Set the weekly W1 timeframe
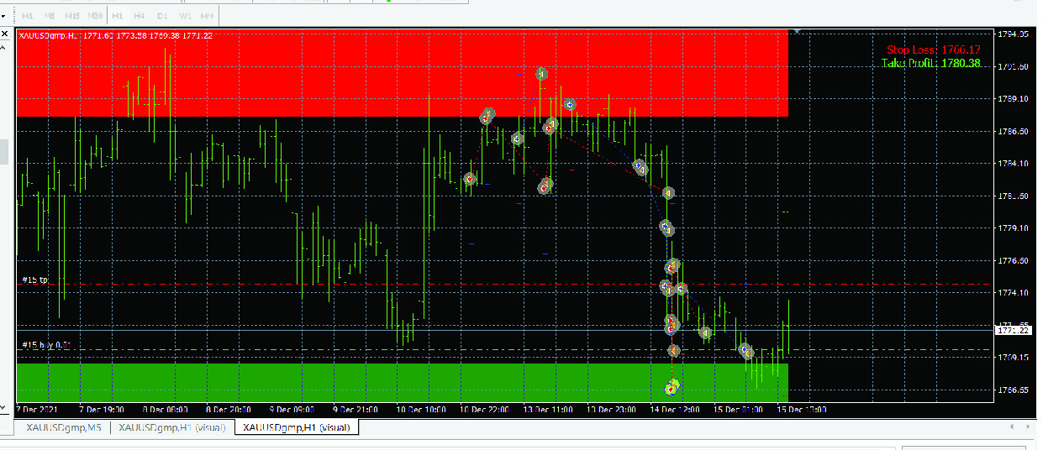 pos(185,16)
